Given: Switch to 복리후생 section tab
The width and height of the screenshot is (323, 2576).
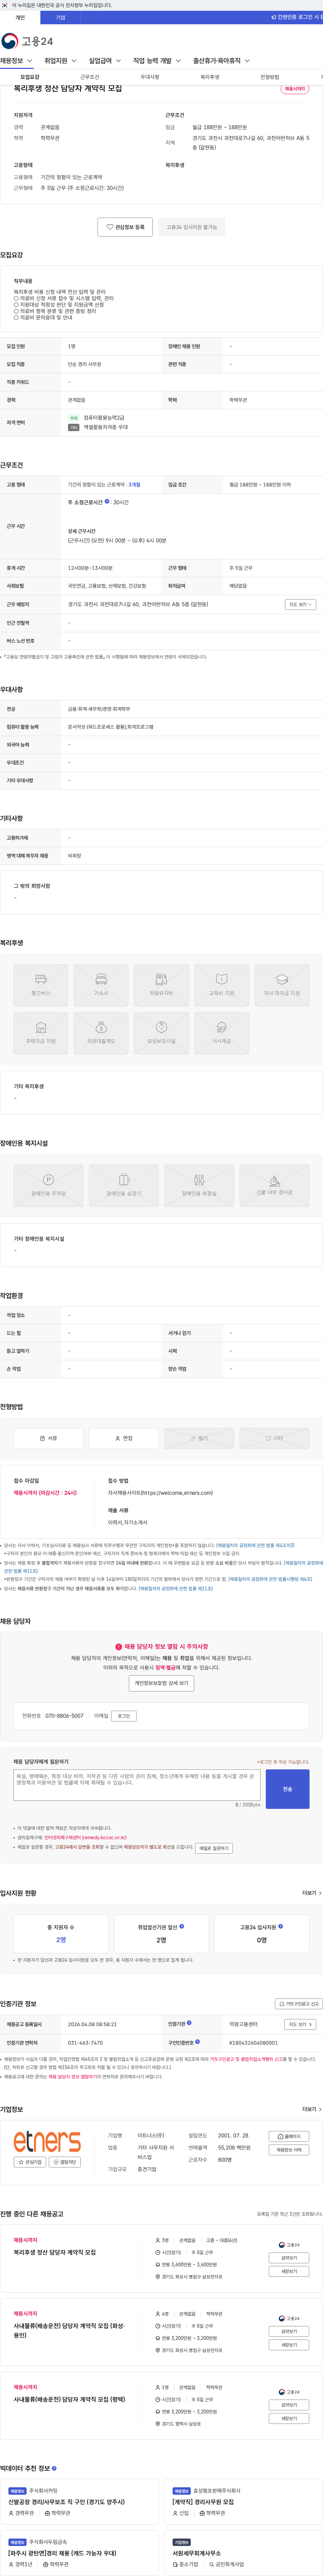Looking at the screenshot, I should (x=209, y=77).
